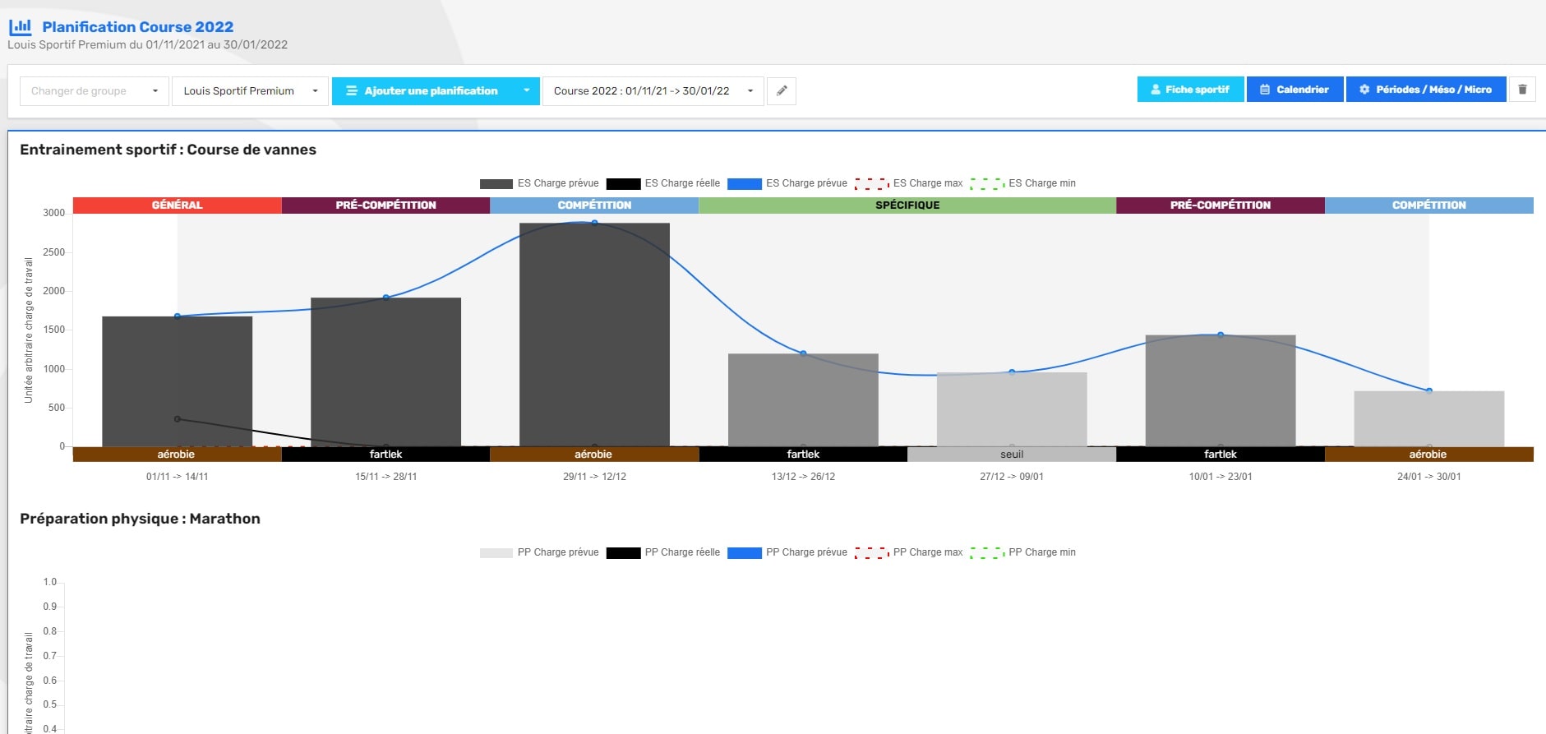Open the Course 2022 planification dropdown
The image size is (1546, 734).
pyautogui.click(x=653, y=90)
